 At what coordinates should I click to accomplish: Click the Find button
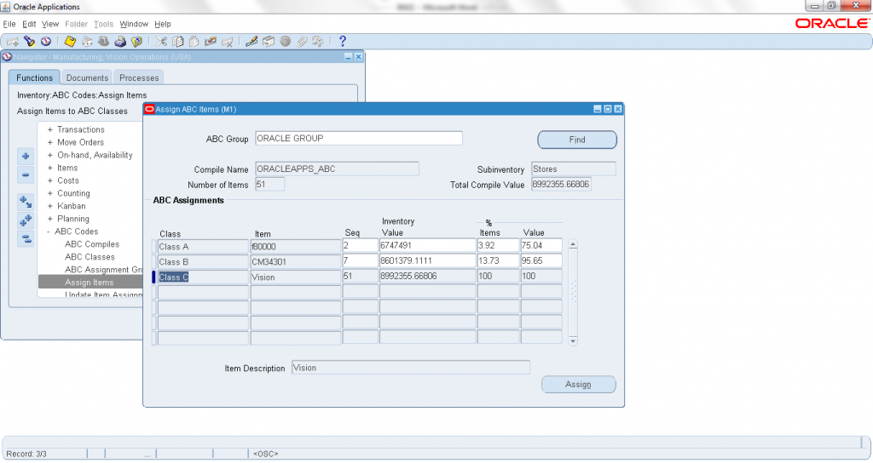577,140
